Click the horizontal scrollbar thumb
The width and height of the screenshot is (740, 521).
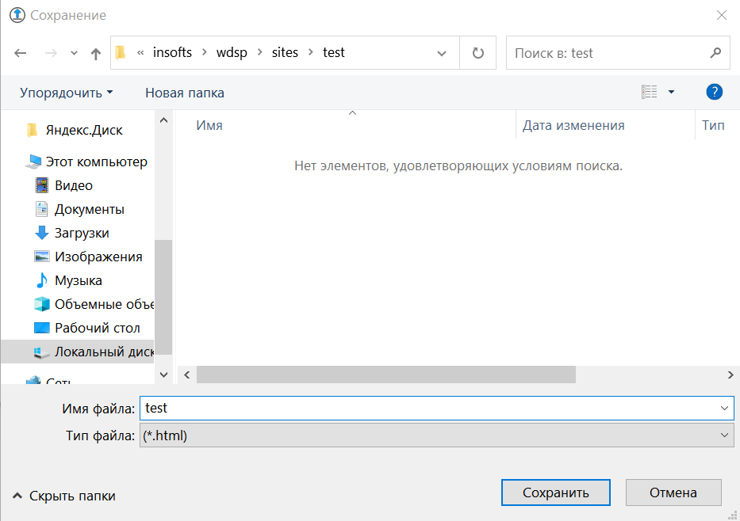pos(386,375)
